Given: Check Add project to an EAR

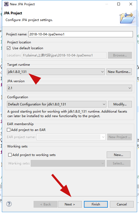Looking at the screenshot, I should click(8, 130).
